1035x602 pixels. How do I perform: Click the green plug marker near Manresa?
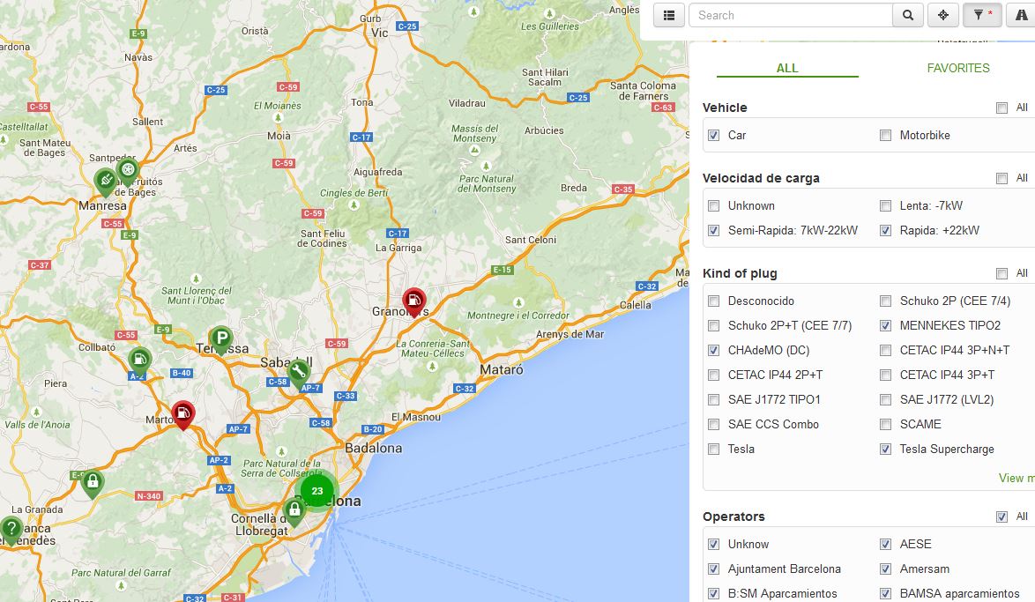pyautogui.click(x=106, y=182)
